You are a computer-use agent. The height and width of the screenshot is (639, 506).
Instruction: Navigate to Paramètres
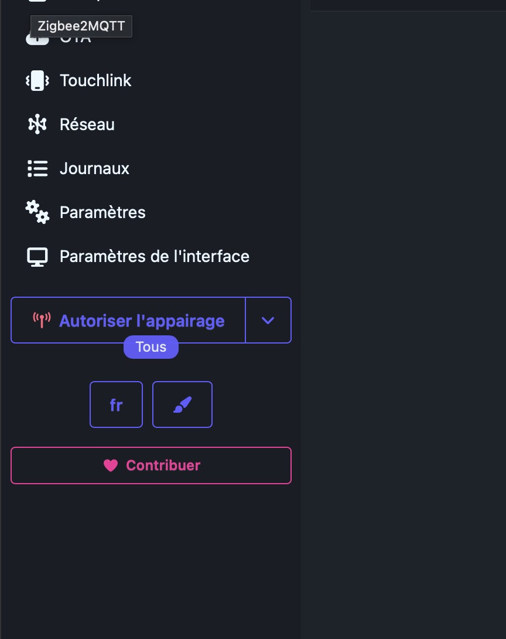tap(102, 212)
